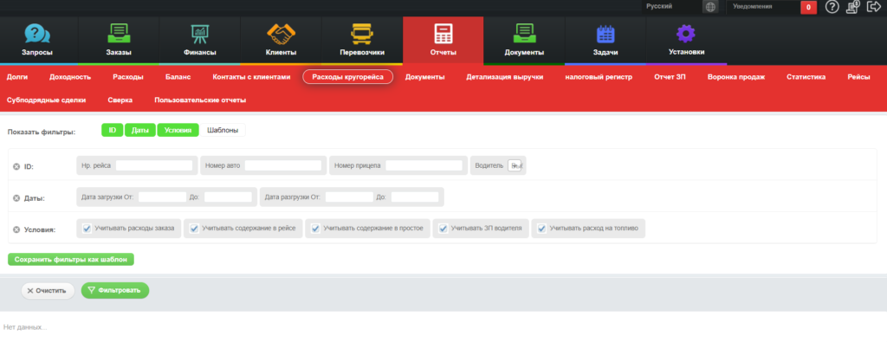Image resolution: width=887 pixels, height=342 pixels.
Task: Open the Установки gear icon
Action: [x=686, y=34]
